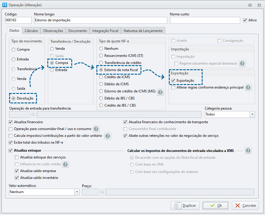Toggle Atualiza financeiro checkbox
The height and width of the screenshot is (215, 265).
pos(11,122)
